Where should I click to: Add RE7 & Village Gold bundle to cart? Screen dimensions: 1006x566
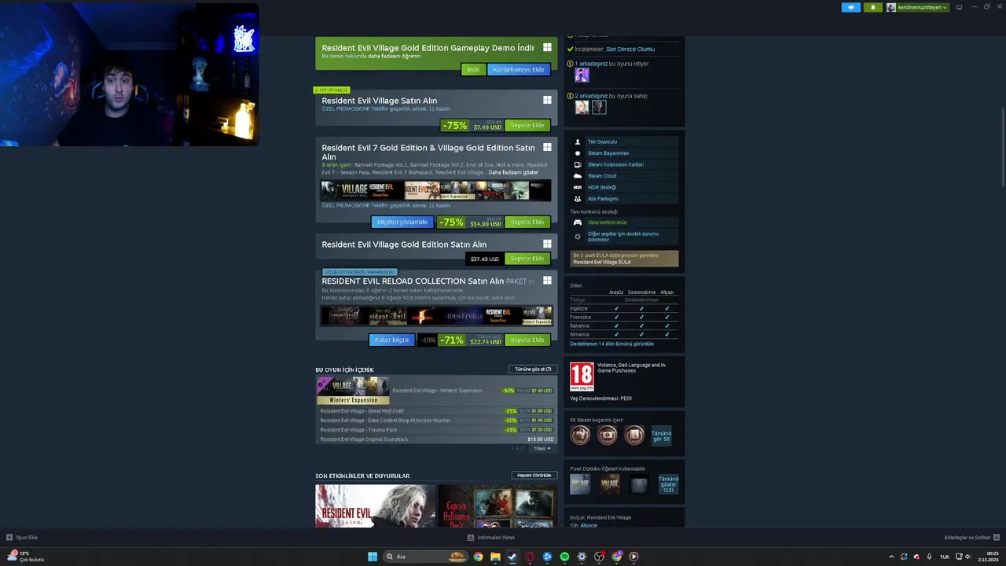pyautogui.click(x=527, y=222)
